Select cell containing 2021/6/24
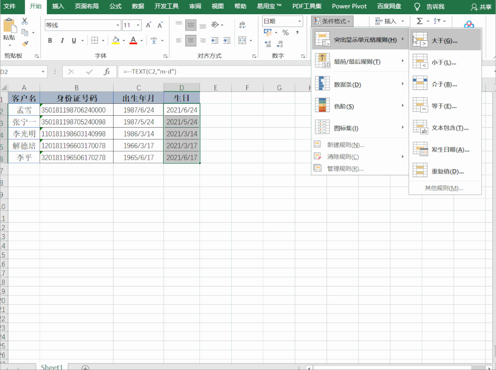 tap(182, 110)
